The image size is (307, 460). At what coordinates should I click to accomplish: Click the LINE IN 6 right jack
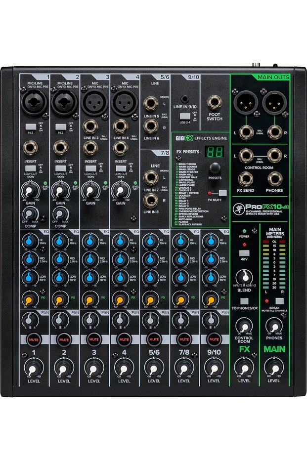(151, 126)
